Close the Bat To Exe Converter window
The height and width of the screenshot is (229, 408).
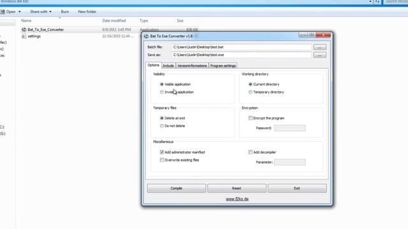(323, 35)
